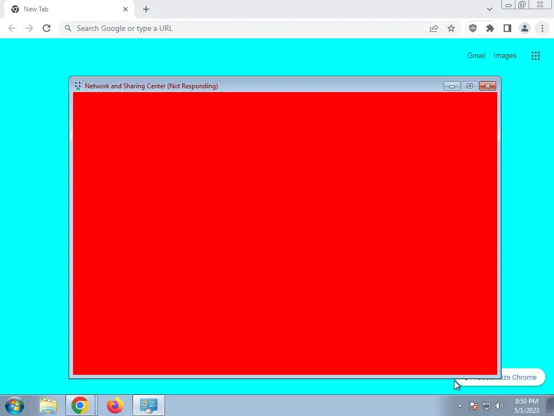Show hidden system tray icons
The height and width of the screenshot is (416, 554).
pos(460,406)
